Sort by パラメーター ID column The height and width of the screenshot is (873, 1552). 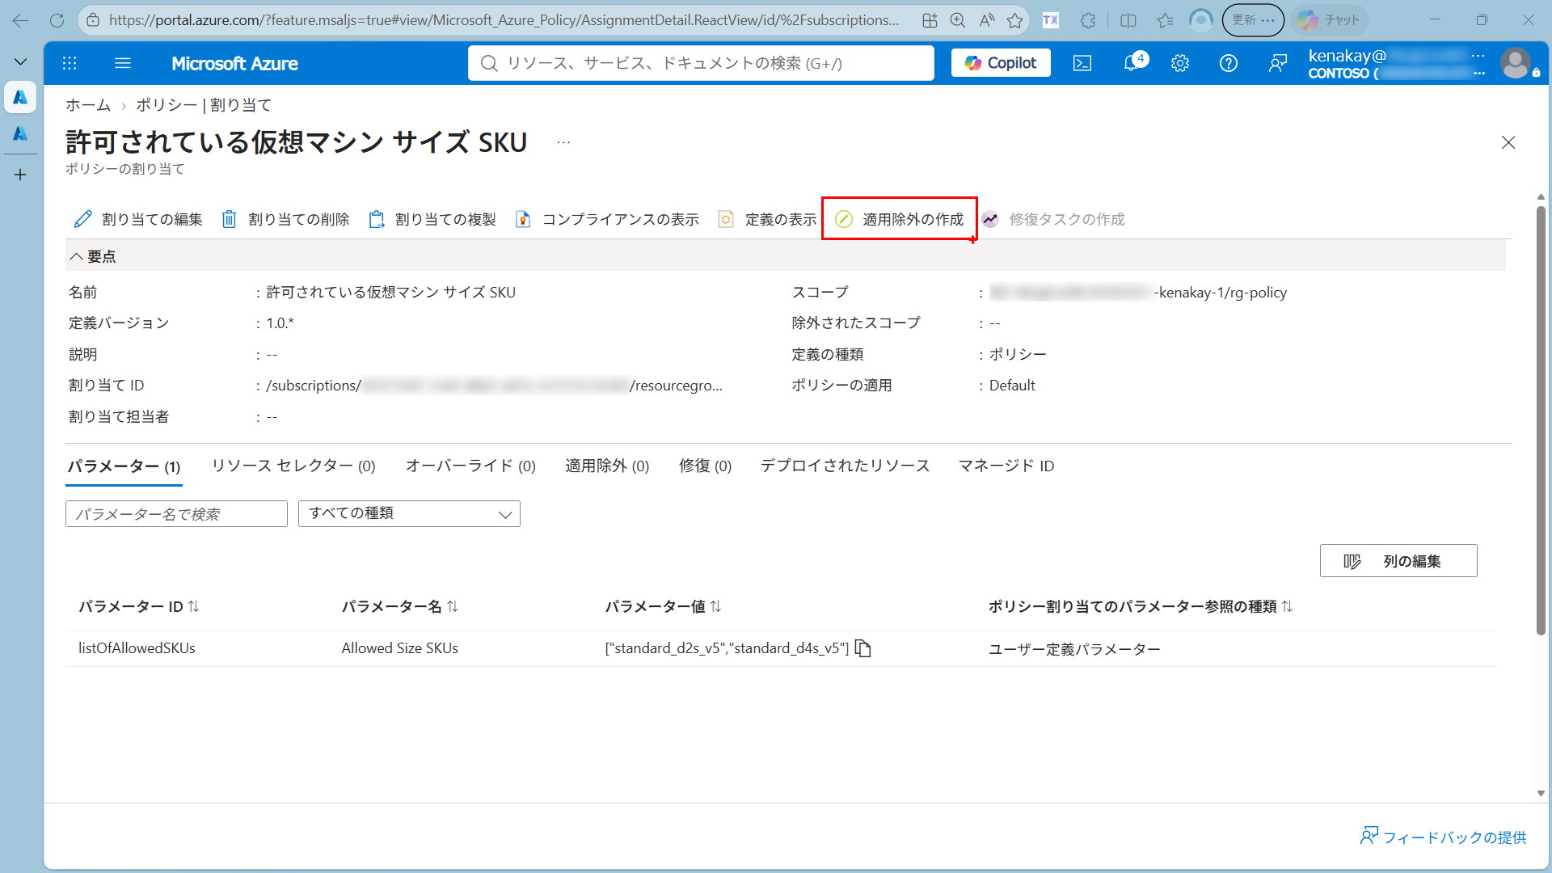138,606
